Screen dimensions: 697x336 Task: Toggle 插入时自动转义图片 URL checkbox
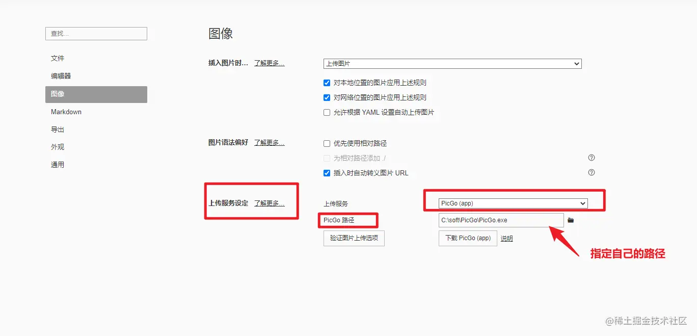327,173
